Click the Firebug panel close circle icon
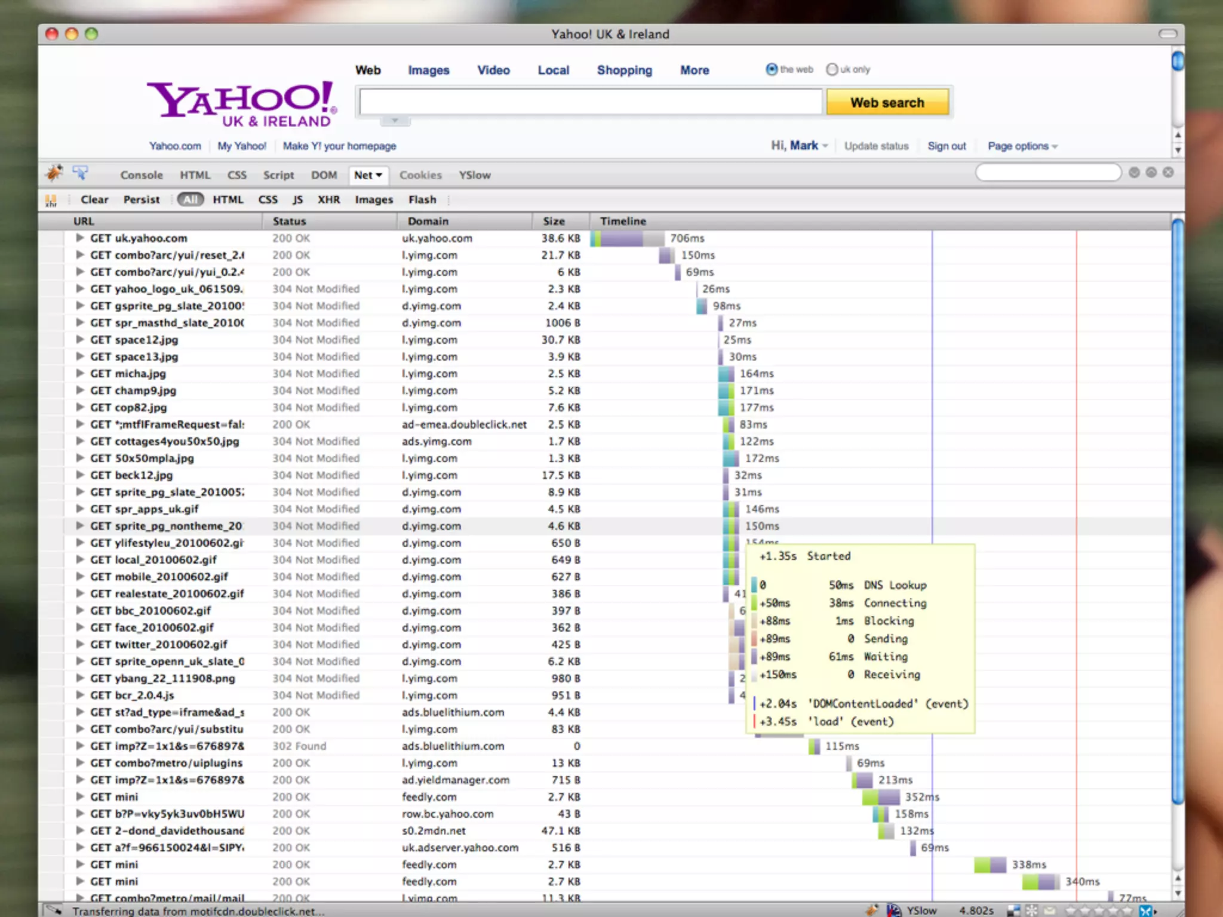1223x917 pixels. click(x=1169, y=173)
